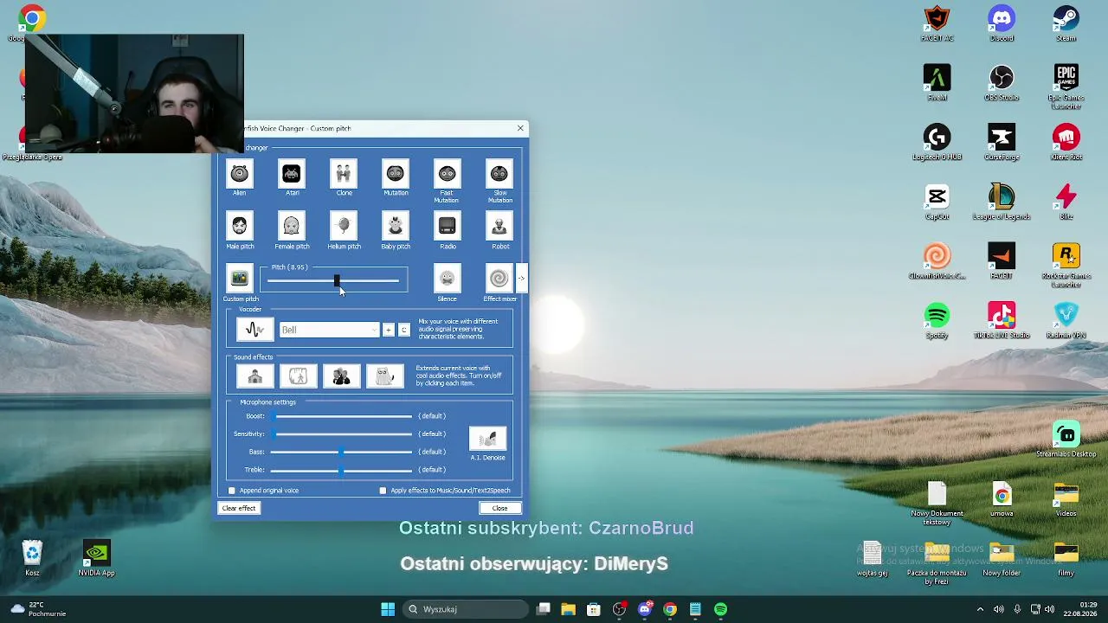Open the Vocoder Bell dropdown
The width and height of the screenshot is (1108, 623).
coord(329,330)
